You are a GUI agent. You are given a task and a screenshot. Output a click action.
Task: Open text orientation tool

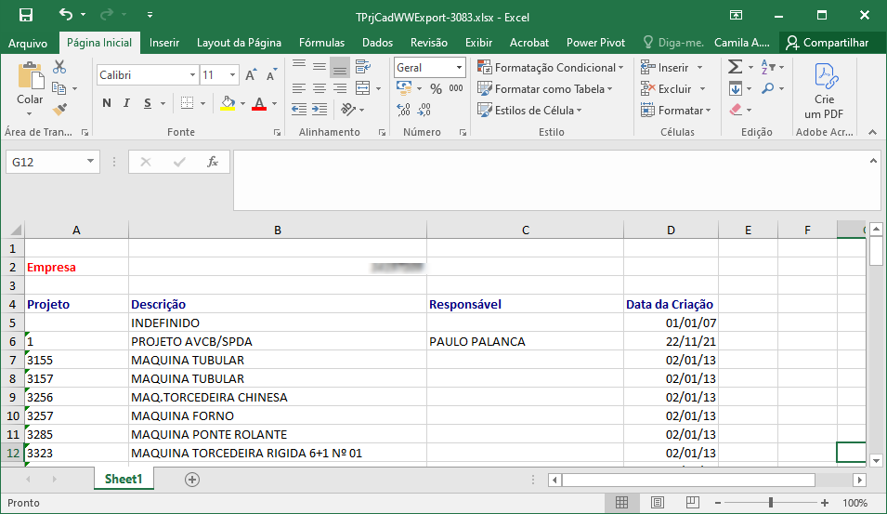point(348,110)
